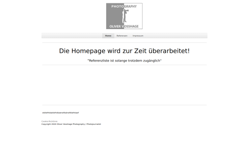Open the Home menu item

click(x=108, y=36)
